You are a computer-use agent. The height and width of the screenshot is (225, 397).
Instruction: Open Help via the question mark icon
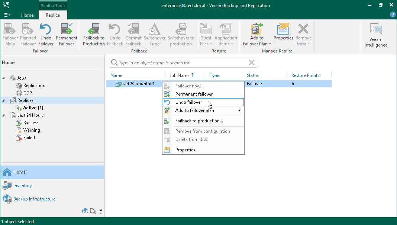pos(393,15)
